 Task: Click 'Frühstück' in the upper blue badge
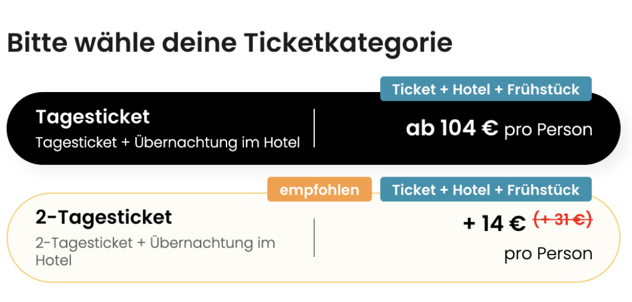click(544, 89)
